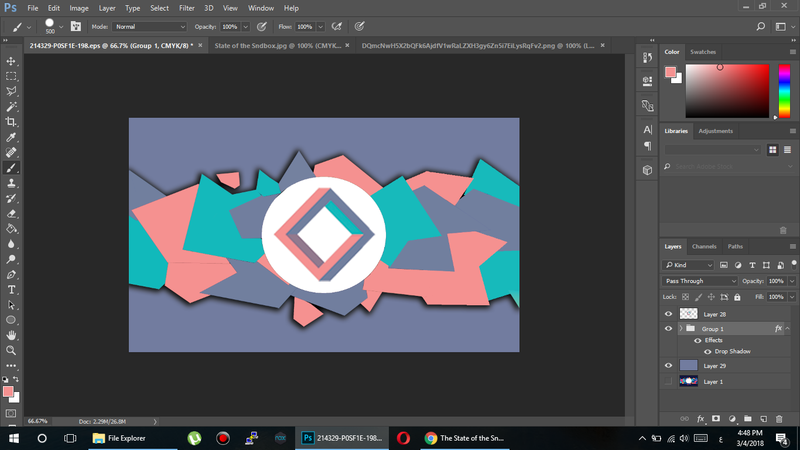Open the Add layer mask icon
800x450 pixels.
[717, 419]
